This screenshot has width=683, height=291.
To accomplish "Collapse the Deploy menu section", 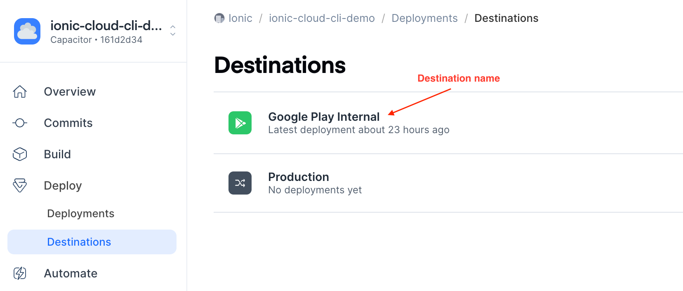I will point(63,185).
